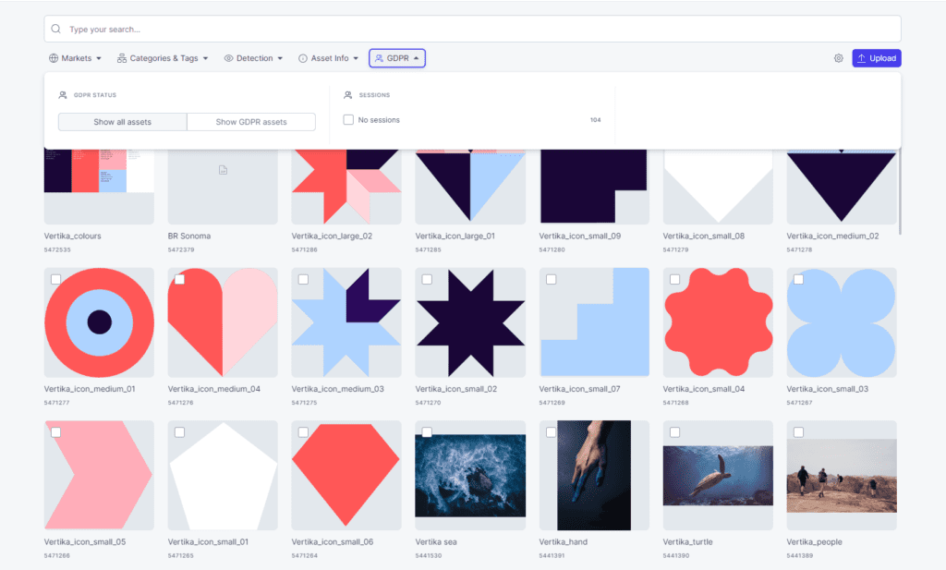This screenshot has width=946, height=570.
Task: Open the Vertika_hand photo
Action: (x=594, y=475)
